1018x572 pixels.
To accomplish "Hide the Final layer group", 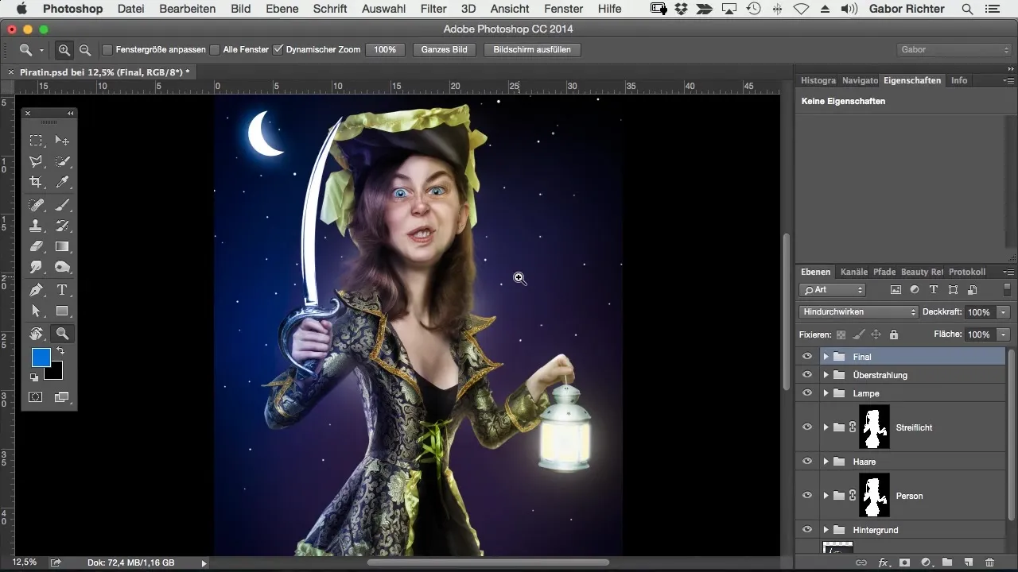I will (807, 357).
